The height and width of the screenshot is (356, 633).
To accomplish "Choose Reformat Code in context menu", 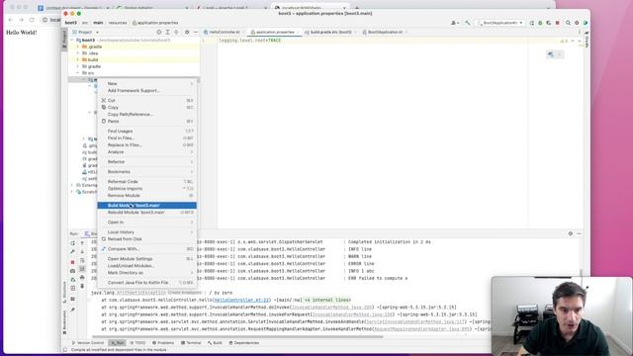I will (x=147, y=182).
